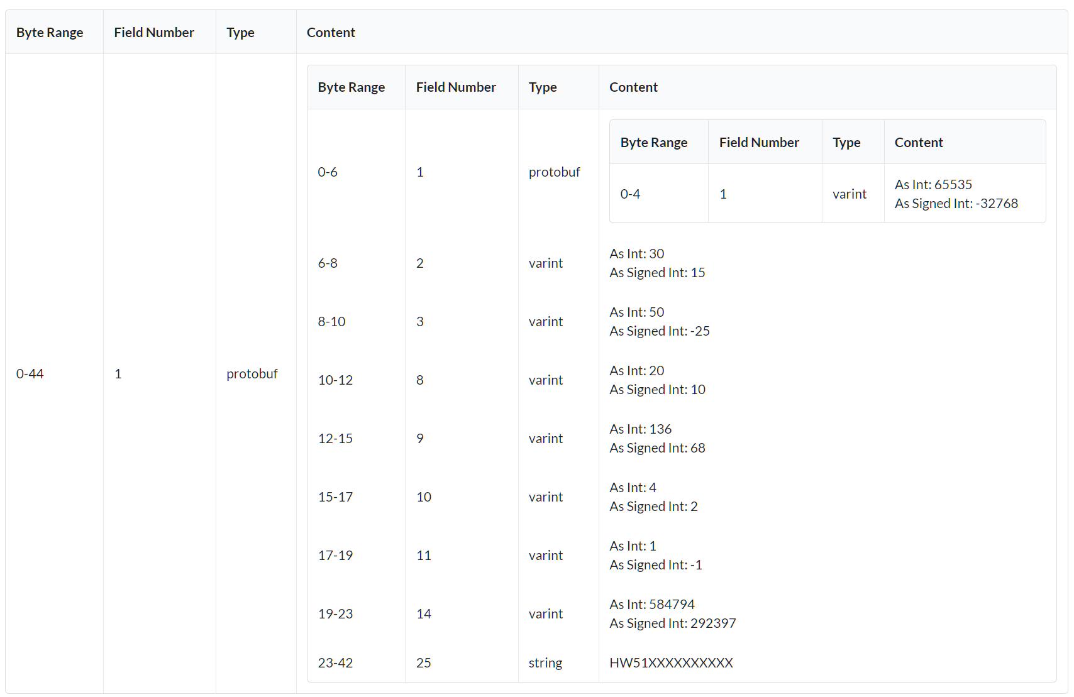Click 'As Int: 136' value
Image resolution: width=1074 pixels, height=697 pixels.
click(640, 429)
